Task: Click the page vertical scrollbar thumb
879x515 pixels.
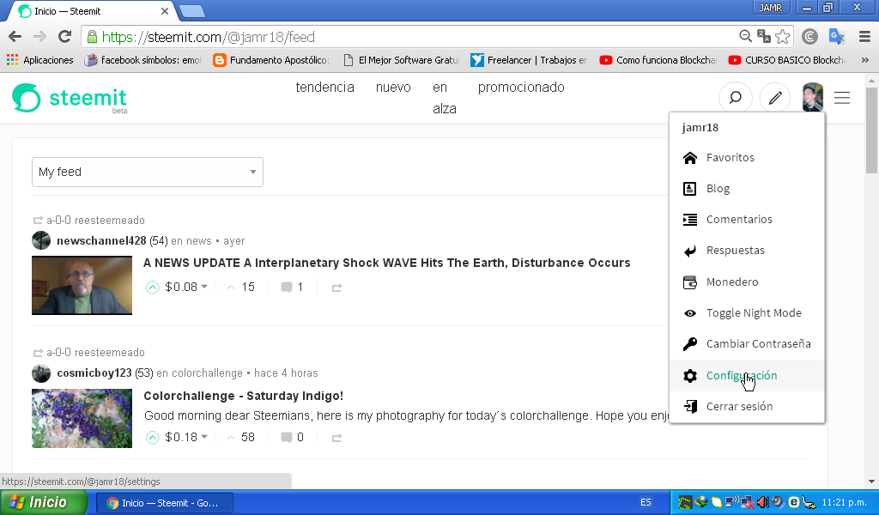Action: (x=871, y=130)
